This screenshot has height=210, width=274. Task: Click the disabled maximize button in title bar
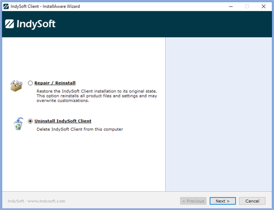(247, 6)
